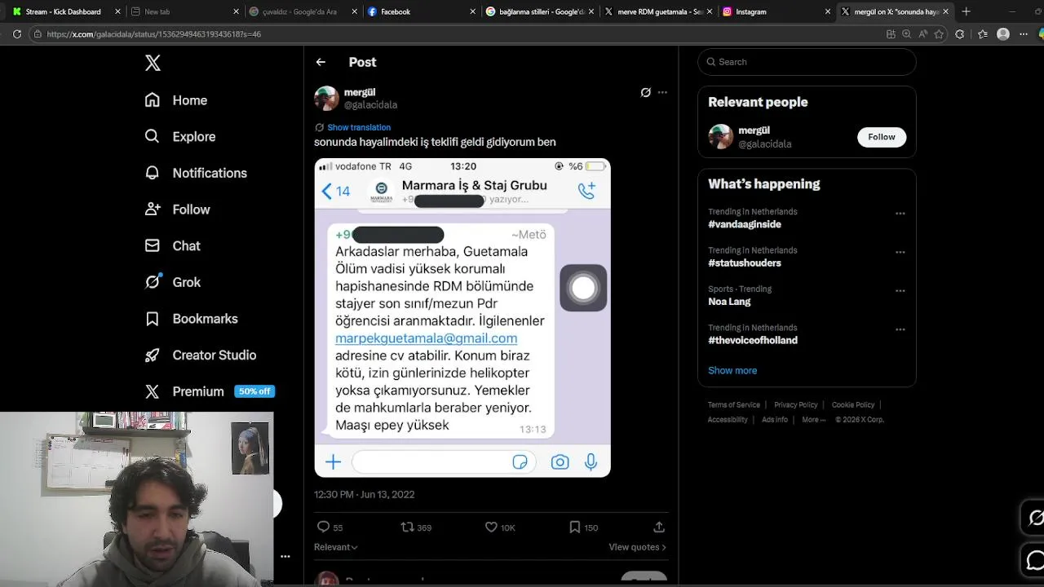Open more options for #thevoiceofholland trend
Viewport: 1044px width, 587px height.
tap(900, 329)
